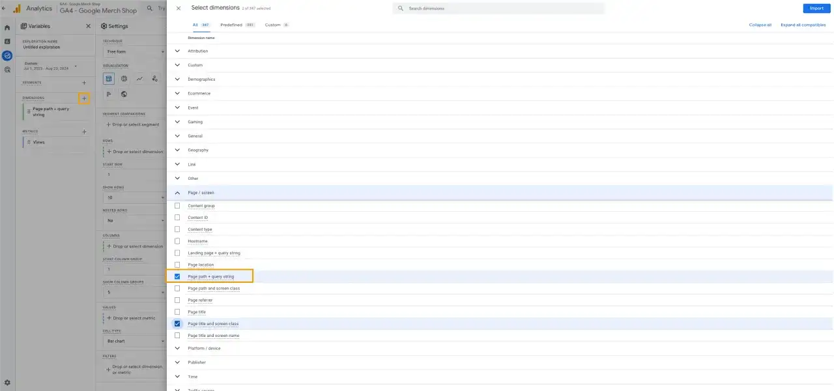Select the geo map visualization
Viewport: 834px width, 391px height.
tap(124, 94)
